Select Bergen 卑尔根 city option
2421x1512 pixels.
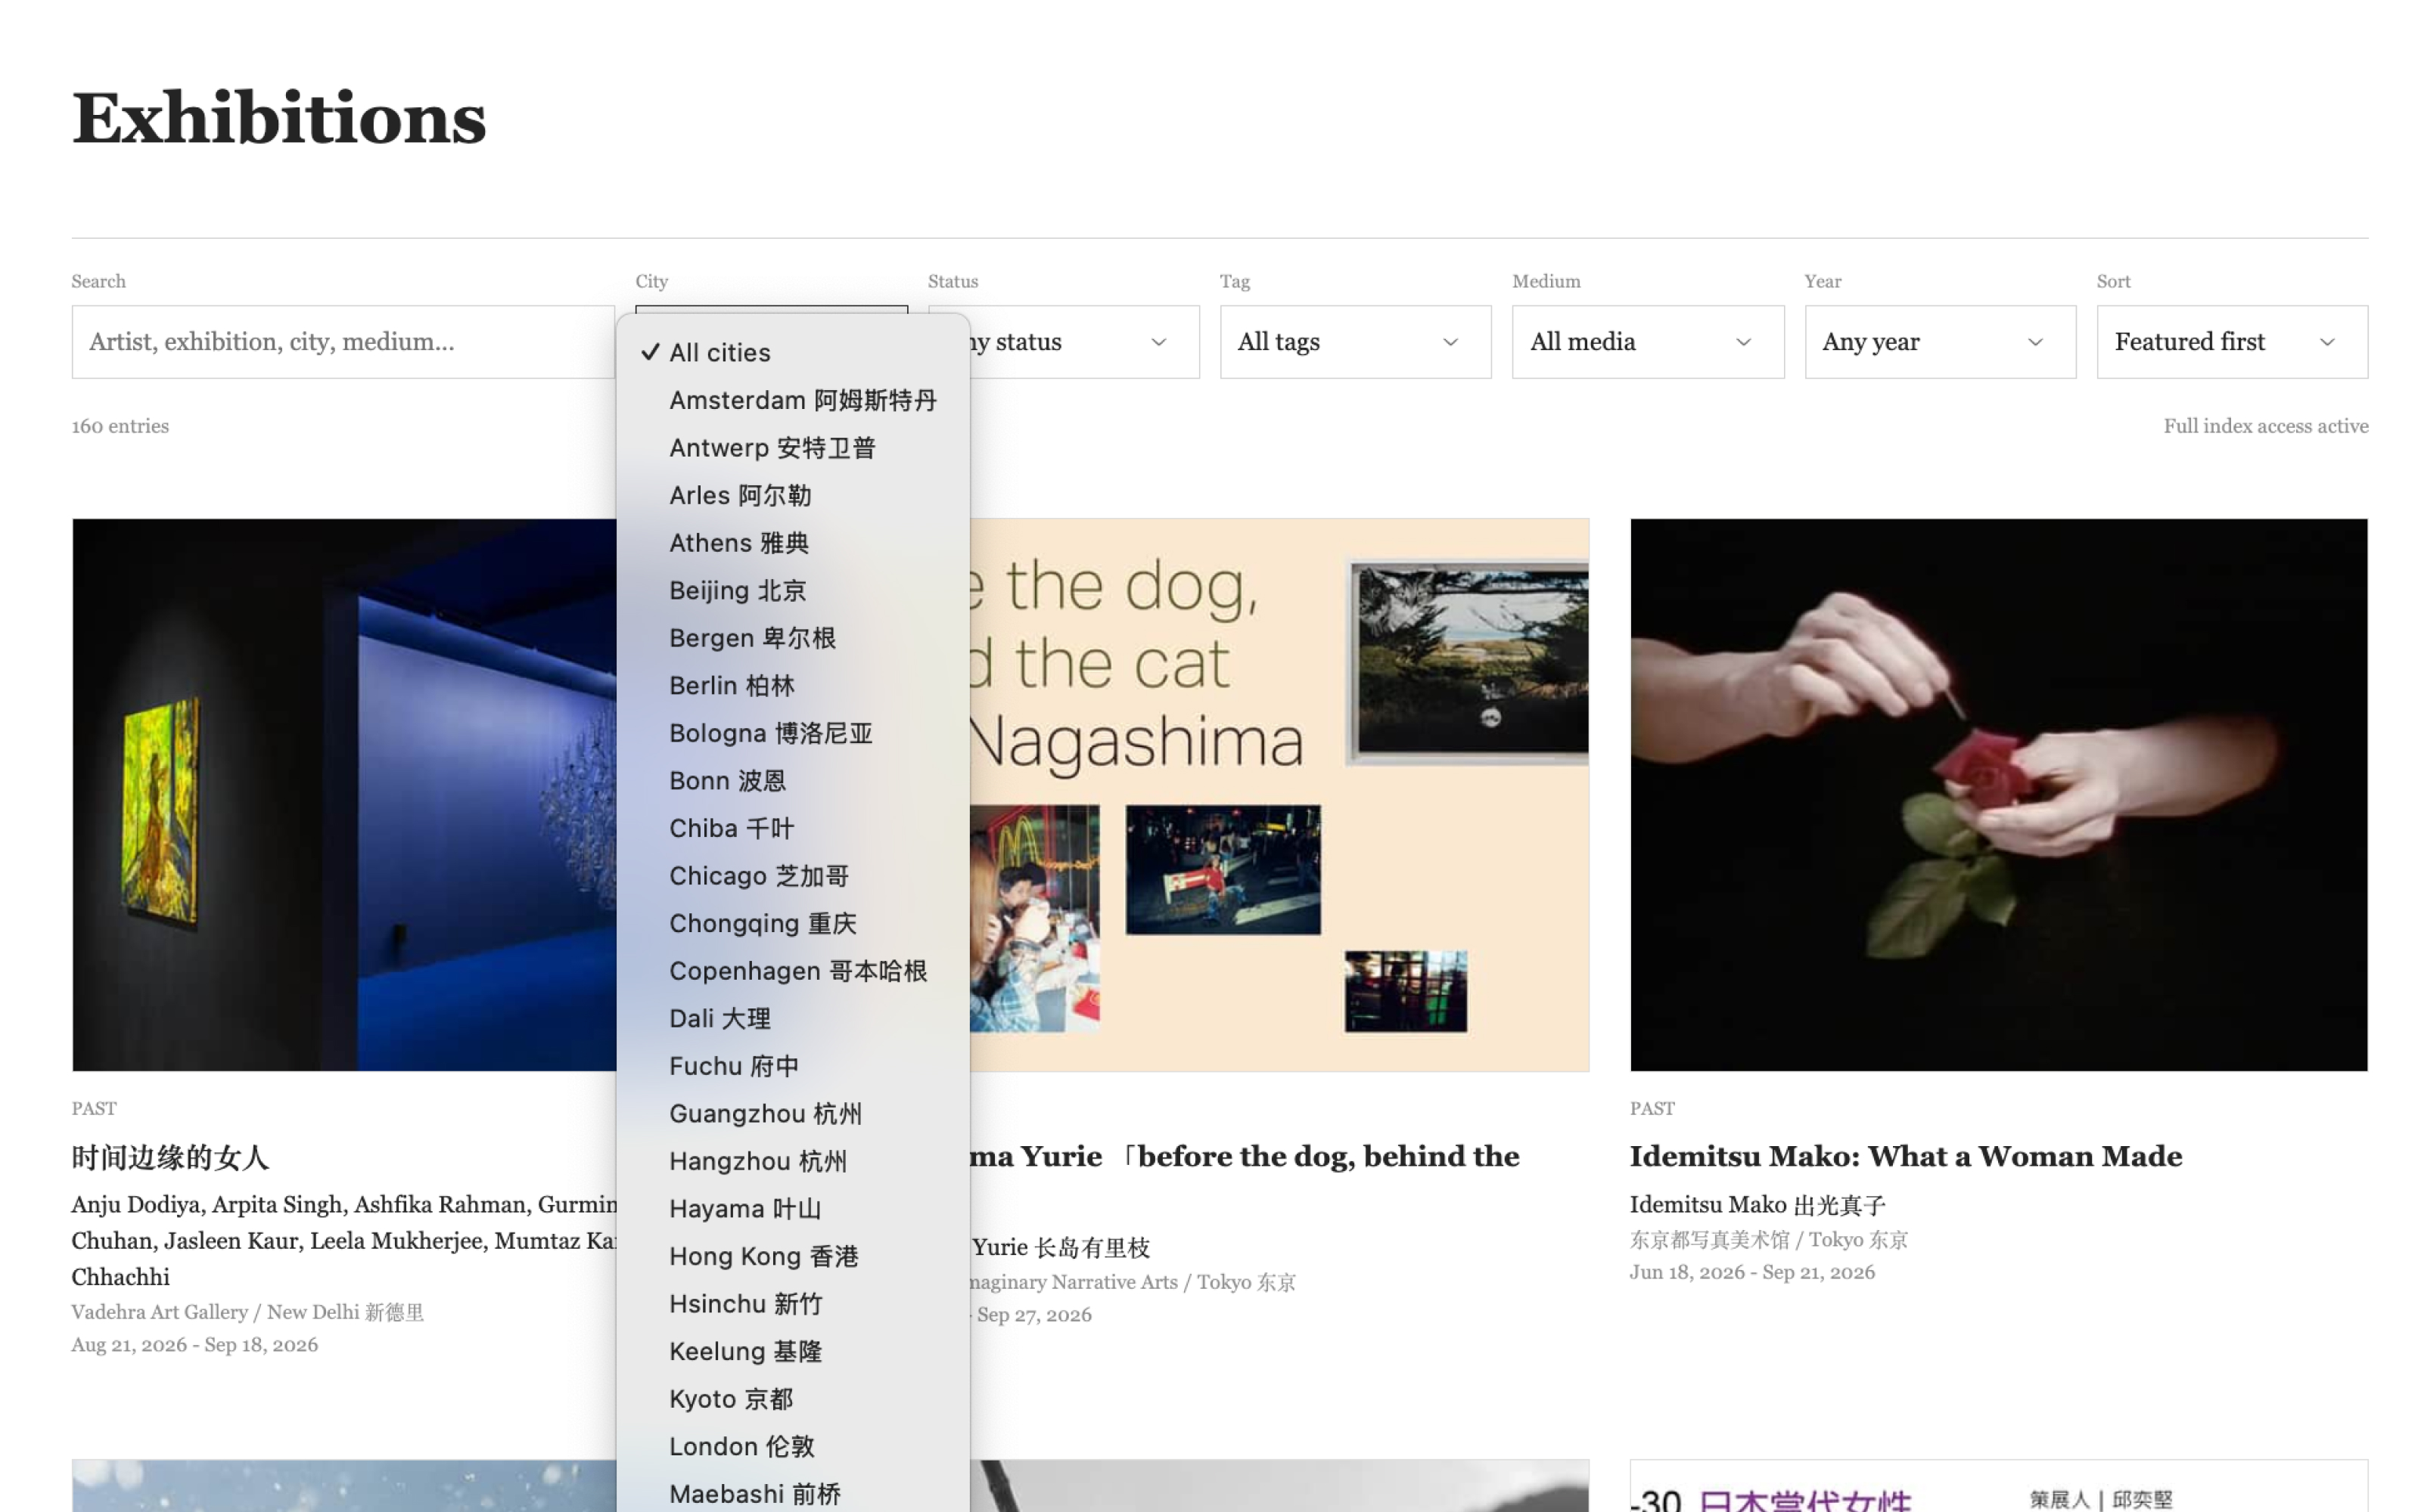pyautogui.click(x=792, y=637)
